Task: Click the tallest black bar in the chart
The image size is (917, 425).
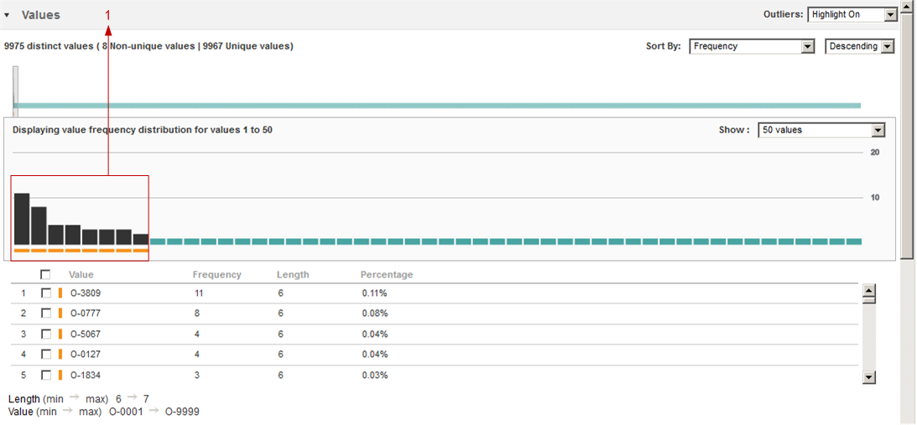Action: tap(22, 218)
